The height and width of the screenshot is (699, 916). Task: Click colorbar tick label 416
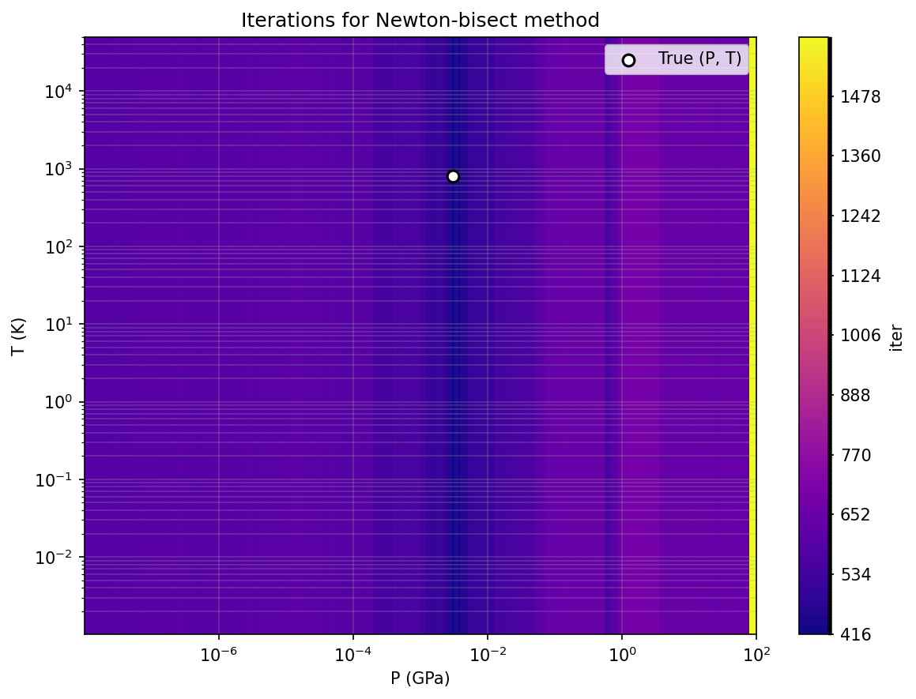pyautogui.click(x=856, y=634)
